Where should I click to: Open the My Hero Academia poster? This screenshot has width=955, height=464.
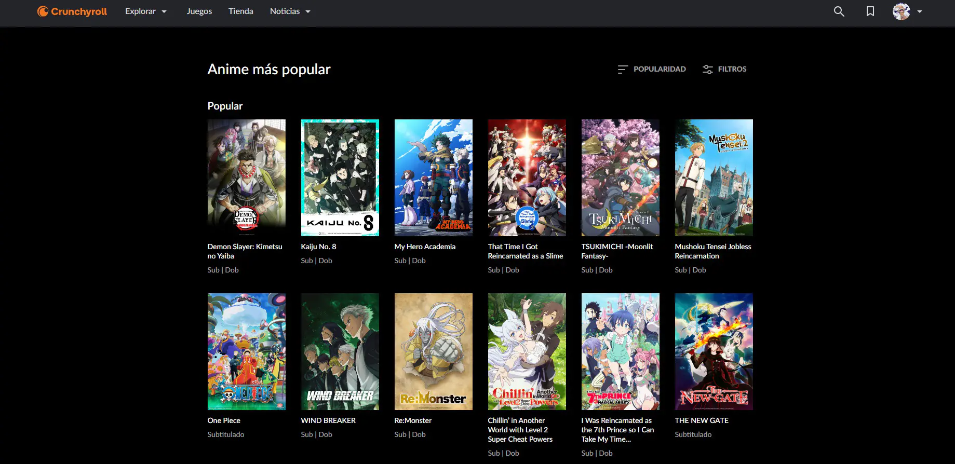pos(434,178)
